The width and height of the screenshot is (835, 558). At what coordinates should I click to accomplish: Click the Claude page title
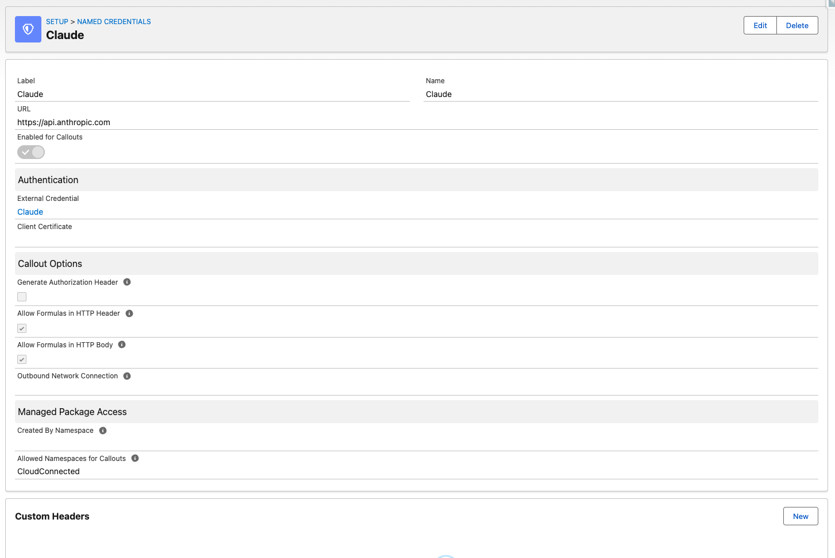[x=65, y=35]
